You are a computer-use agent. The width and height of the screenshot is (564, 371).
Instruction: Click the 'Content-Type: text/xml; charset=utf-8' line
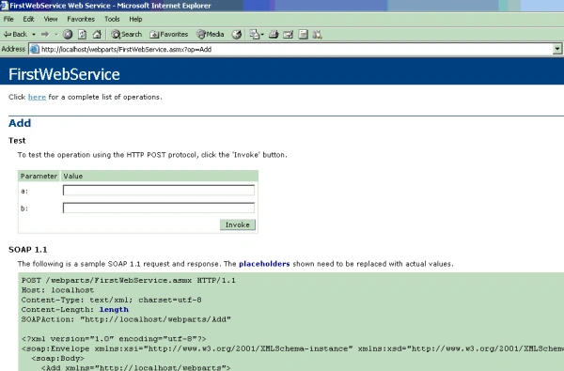point(111,300)
